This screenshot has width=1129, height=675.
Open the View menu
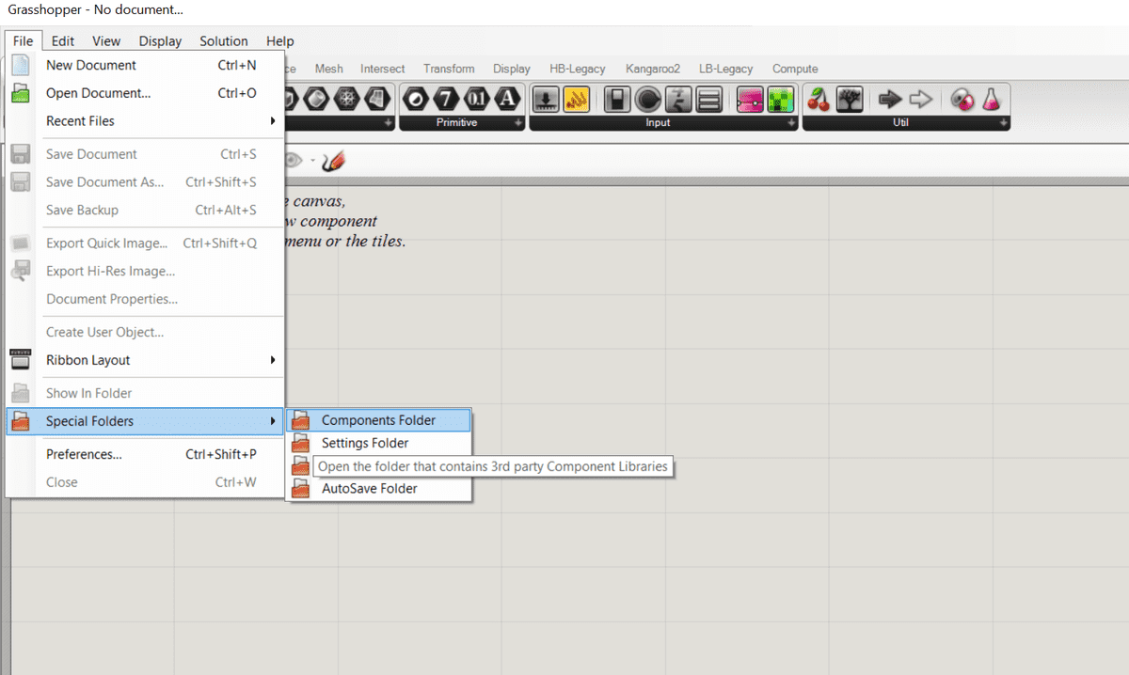106,40
